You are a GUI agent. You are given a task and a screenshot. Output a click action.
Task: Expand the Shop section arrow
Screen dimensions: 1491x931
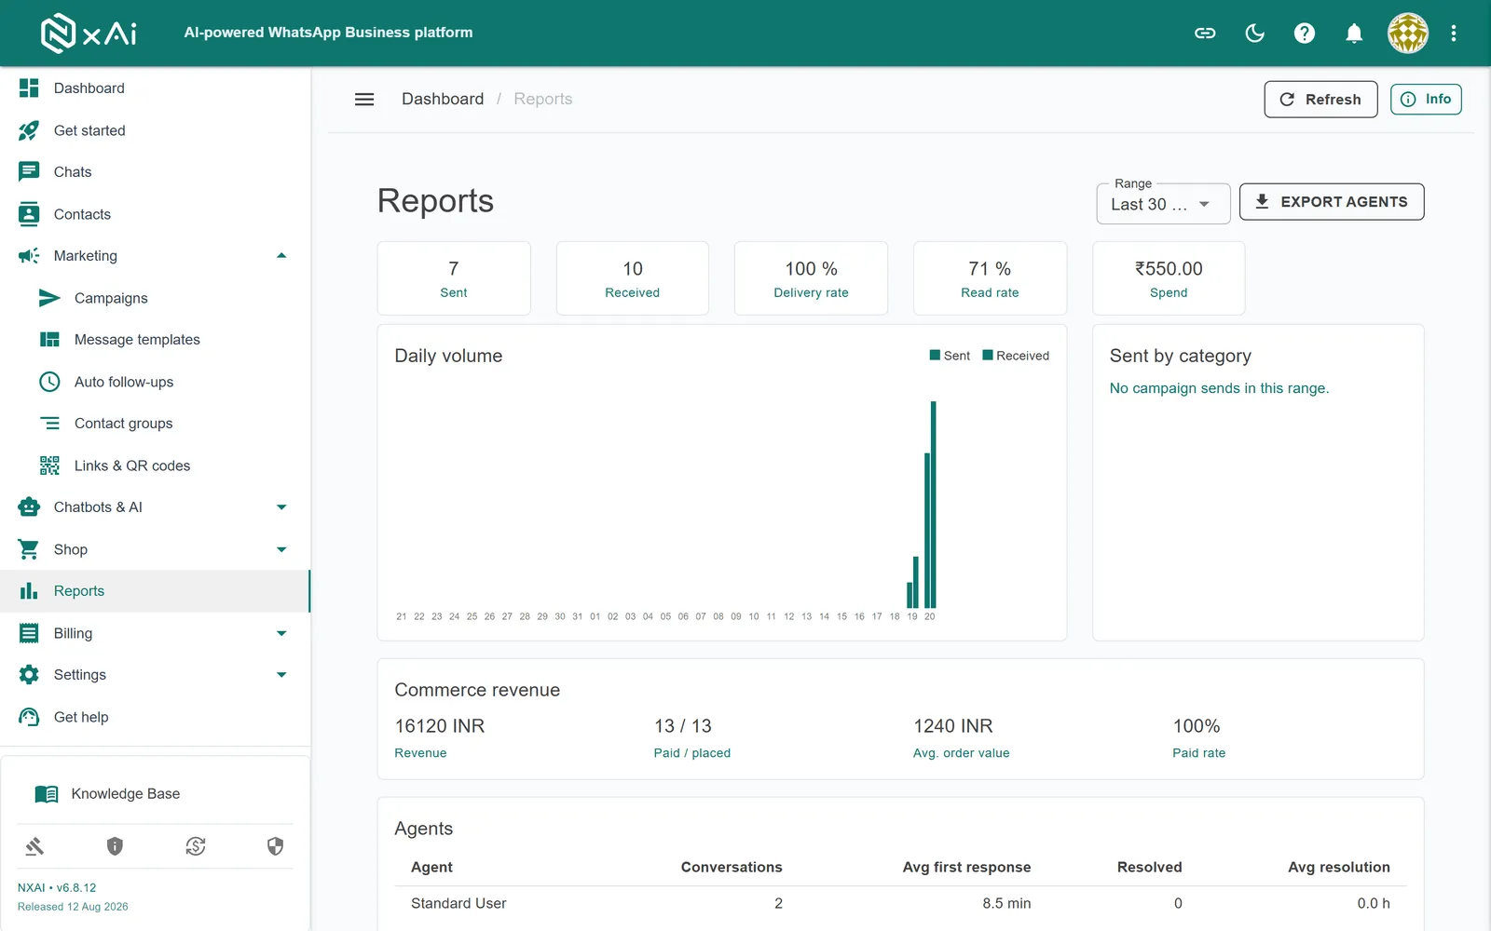click(281, 549)
